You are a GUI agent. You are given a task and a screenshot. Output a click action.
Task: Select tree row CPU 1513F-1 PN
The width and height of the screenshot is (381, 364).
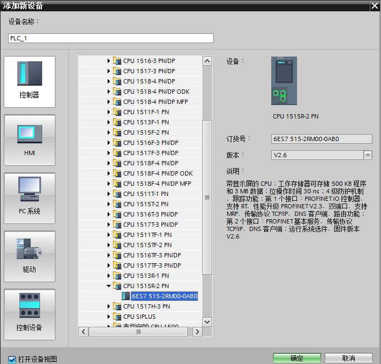click(x=140, y=122)
